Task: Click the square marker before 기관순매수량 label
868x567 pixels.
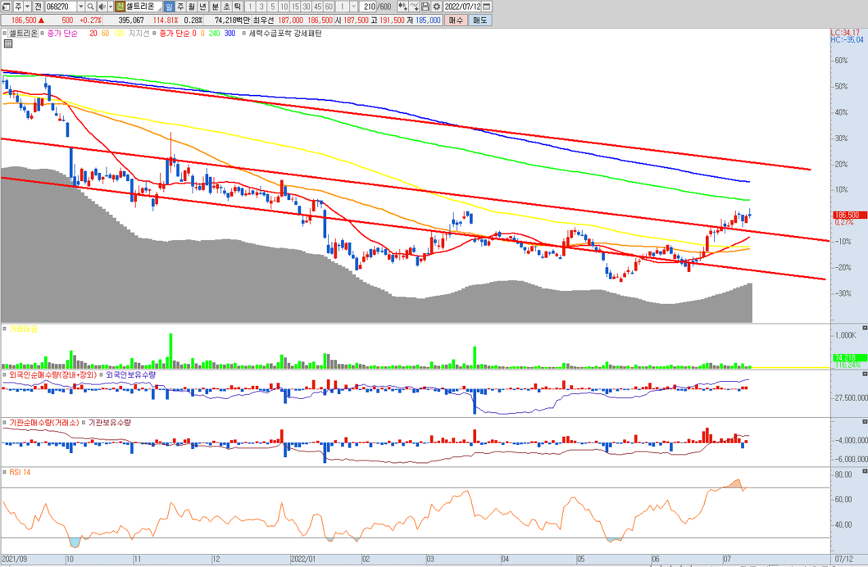Action: tap(5, 422)
